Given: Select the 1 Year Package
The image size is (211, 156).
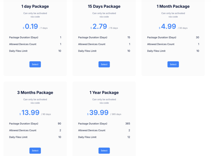Looking at the screenshot, I should pos(104,150).
